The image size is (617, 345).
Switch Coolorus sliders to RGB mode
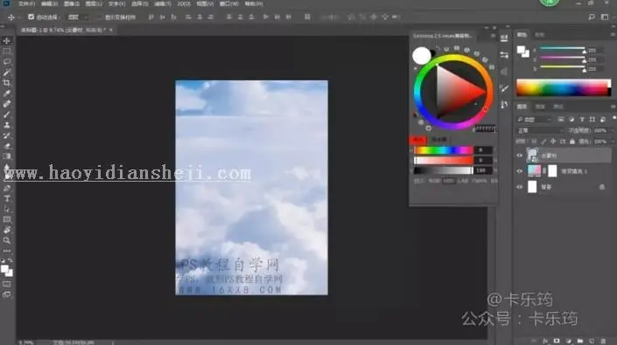(x=434, y=181)
